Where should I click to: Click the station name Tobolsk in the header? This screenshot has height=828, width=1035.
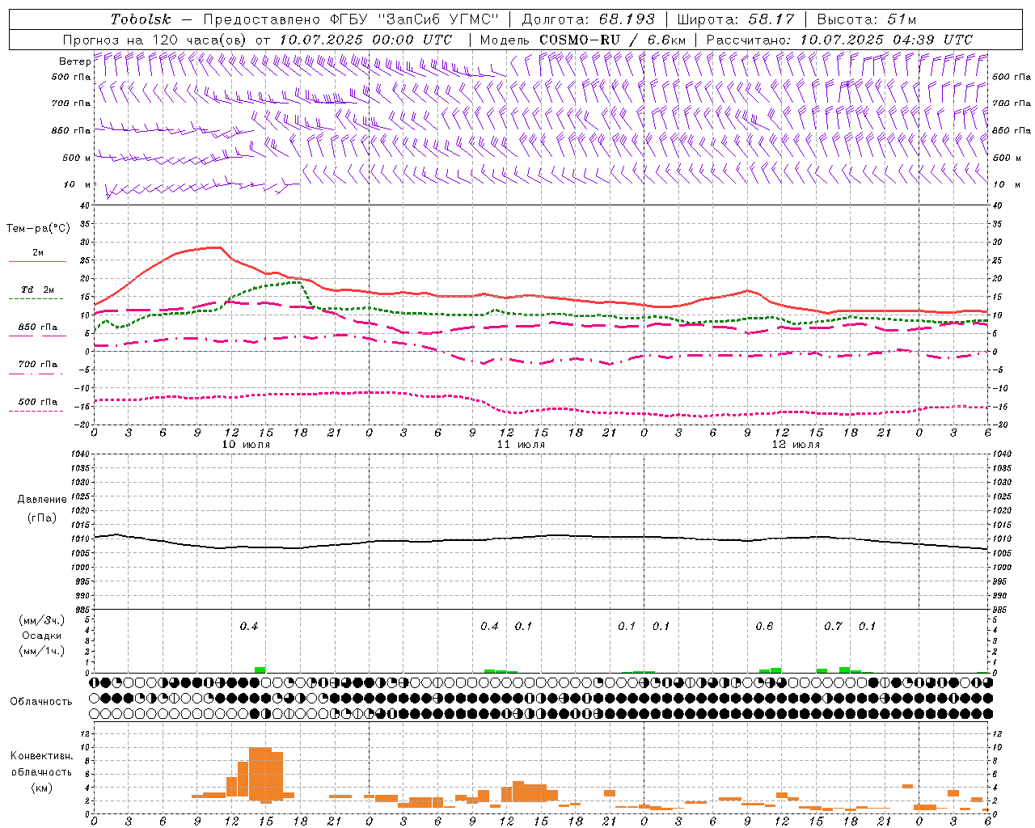[x=141, y=19]
